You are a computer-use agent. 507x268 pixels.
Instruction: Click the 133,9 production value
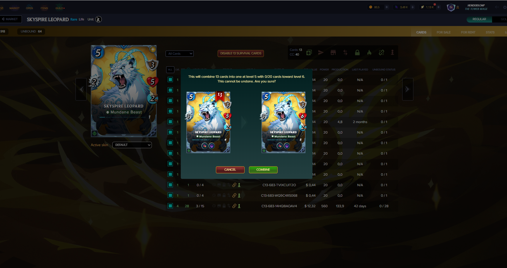point(340,206)
